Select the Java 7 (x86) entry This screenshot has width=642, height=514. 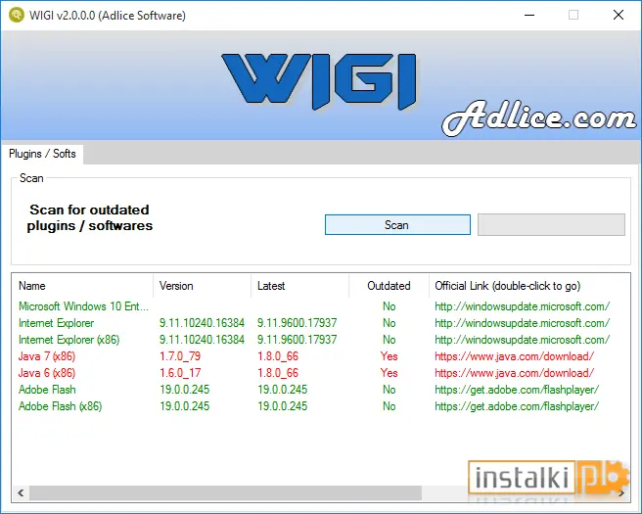coord(47,356)
